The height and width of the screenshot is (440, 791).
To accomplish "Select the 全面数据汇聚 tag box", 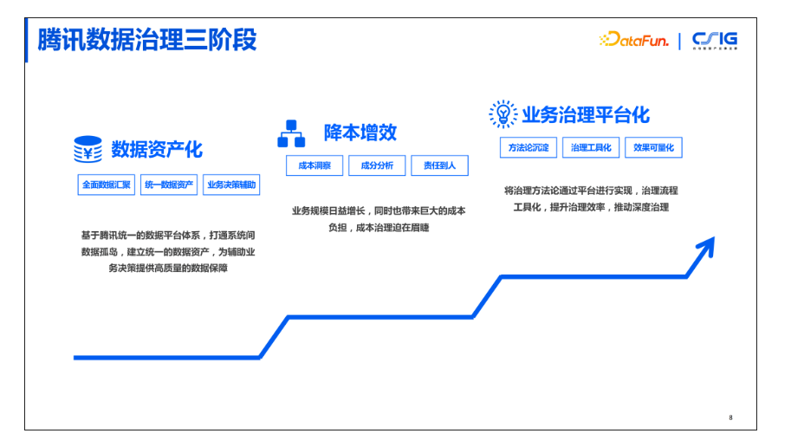I will tap(107, 184).
